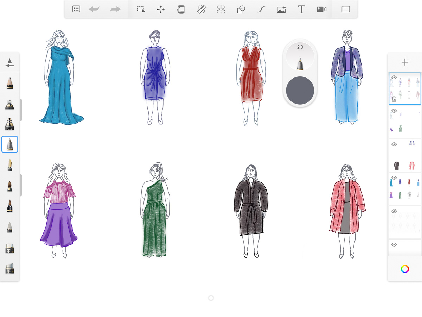The image size is (422, 317).
Task: Activate the paint bucket fill tool
Action: [181, 9]
